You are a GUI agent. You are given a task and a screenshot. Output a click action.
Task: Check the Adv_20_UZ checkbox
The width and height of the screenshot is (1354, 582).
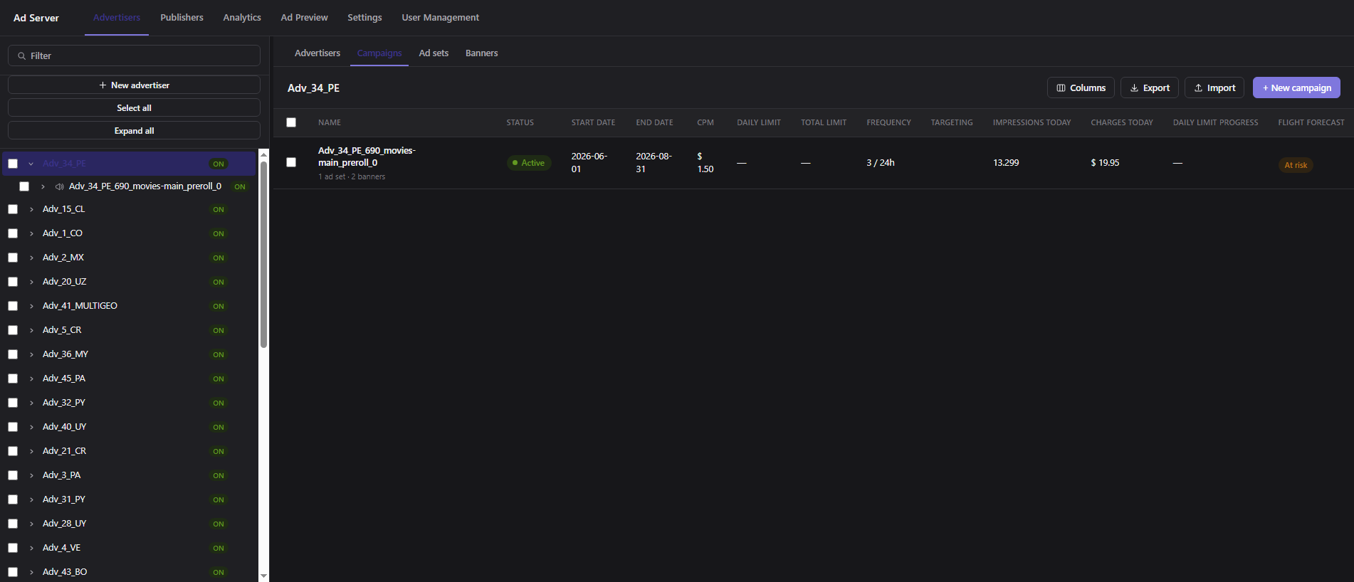tap(13, 282)
